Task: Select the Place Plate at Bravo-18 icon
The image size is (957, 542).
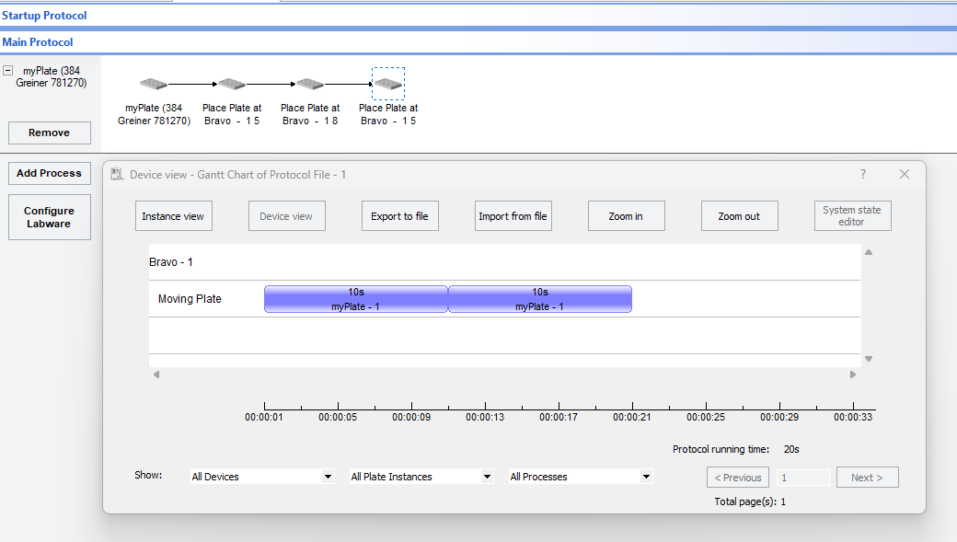Action: [x=310, y=85]
